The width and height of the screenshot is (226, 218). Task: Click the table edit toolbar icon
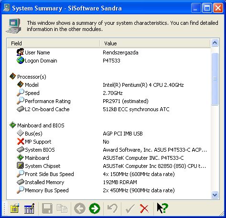(29, 208)
